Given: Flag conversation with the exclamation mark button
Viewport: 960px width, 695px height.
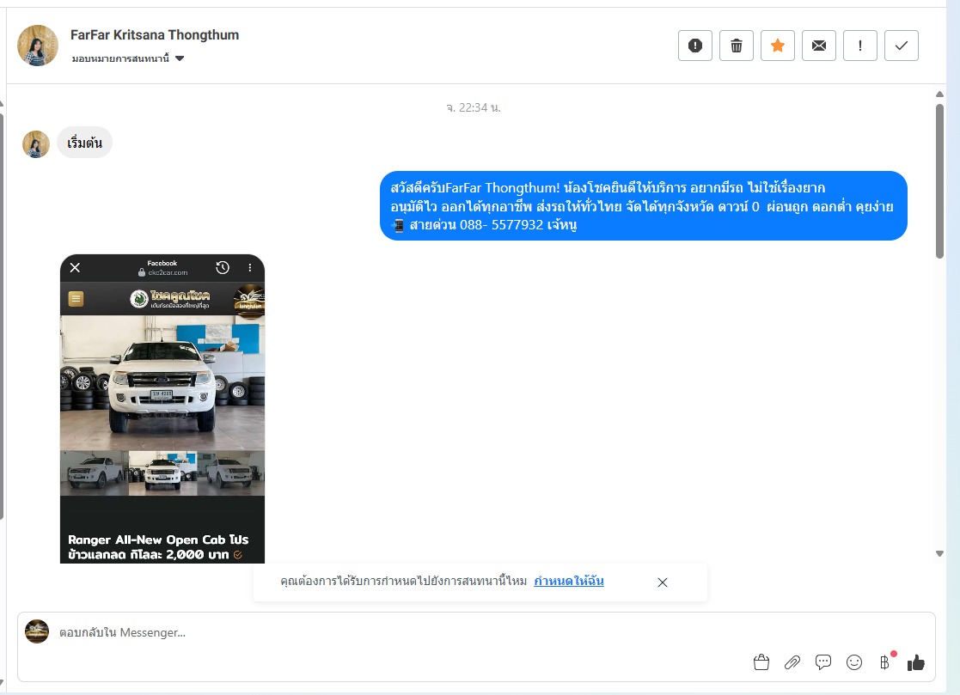Looking at the screenshot, I should 860,46.
